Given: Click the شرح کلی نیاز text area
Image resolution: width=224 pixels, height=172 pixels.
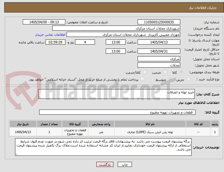Looking at the screenshot, I should click(x=117, y=94).
